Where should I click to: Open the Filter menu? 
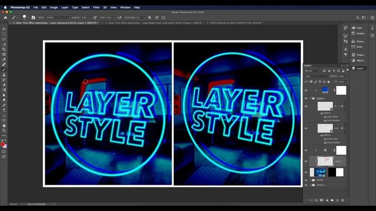[96, 8]
